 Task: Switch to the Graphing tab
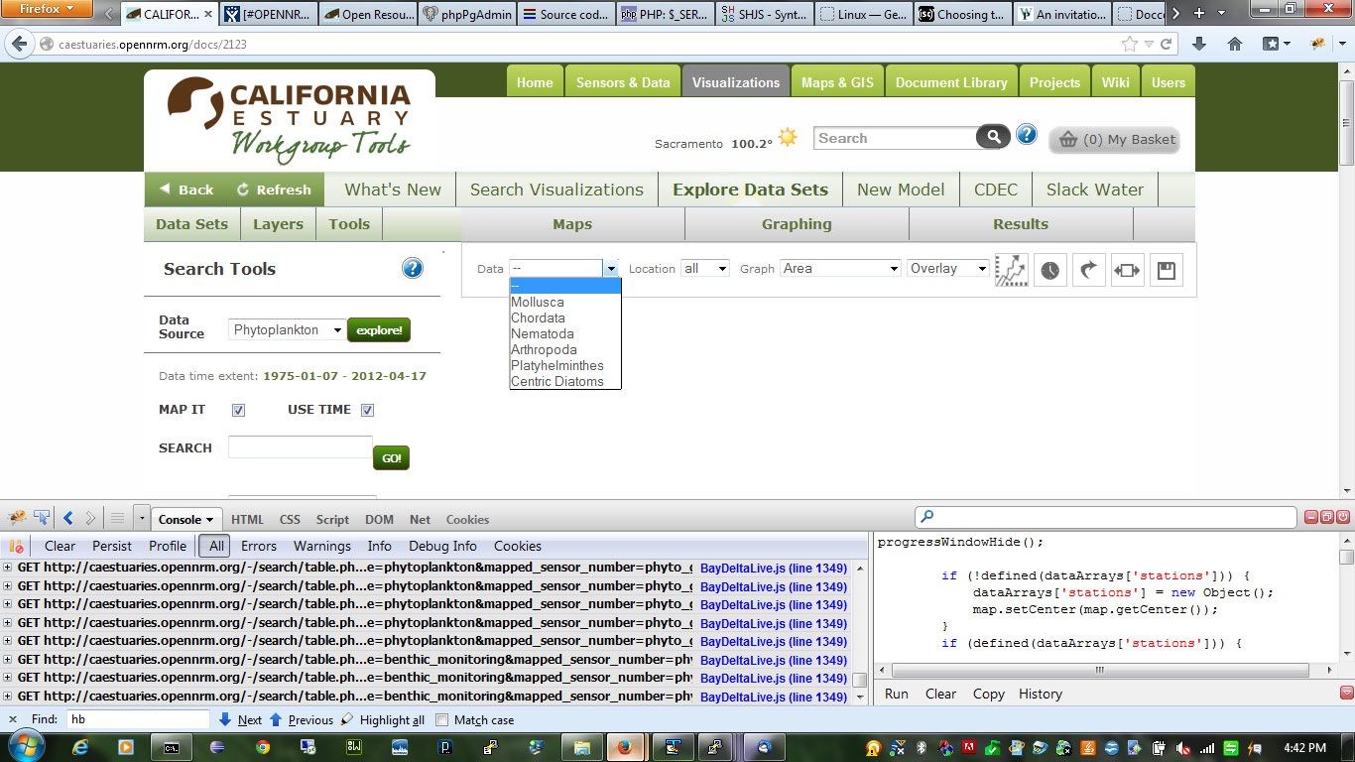[x=797, y=224]
